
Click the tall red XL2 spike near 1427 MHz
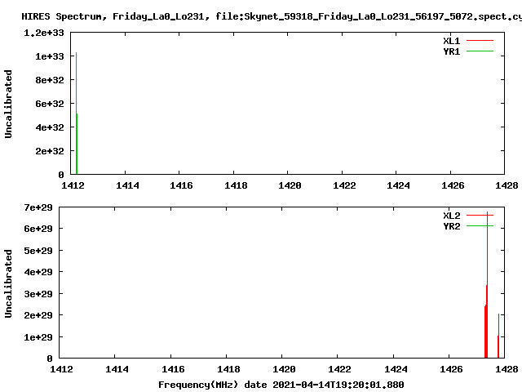pos(487,285)
